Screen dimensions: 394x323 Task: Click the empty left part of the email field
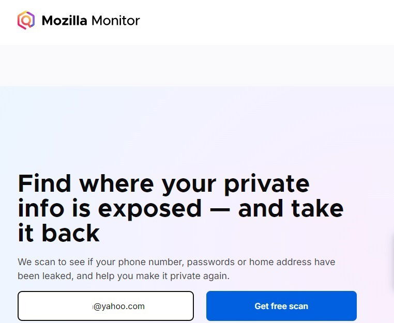52,306
